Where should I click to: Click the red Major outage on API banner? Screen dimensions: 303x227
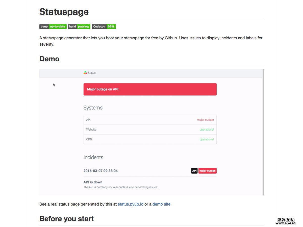(x=150, y=89)
